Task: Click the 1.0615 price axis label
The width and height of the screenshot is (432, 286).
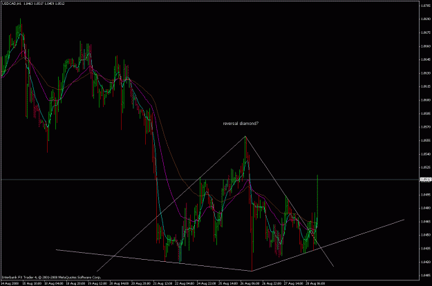Action: coord(426,86)
